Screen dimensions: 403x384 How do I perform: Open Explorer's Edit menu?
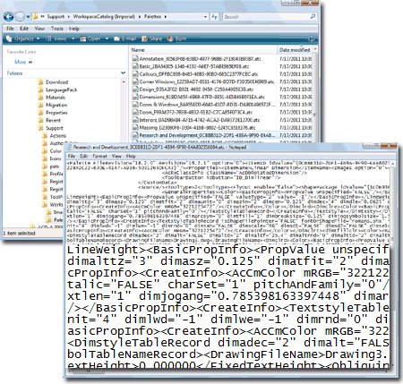click(x=24, y=29)
